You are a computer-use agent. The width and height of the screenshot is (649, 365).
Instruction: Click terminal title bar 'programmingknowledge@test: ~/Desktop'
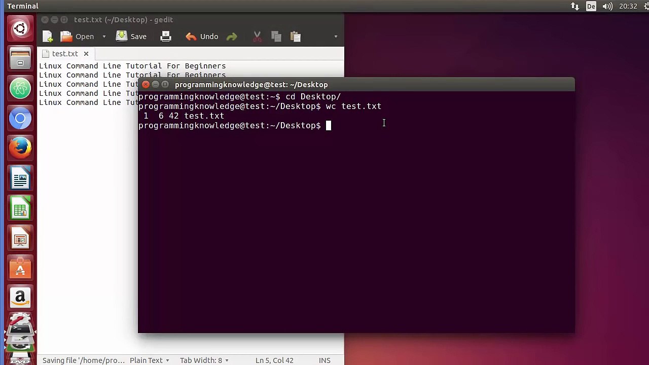pyautogui.click(x=251, y=85)
